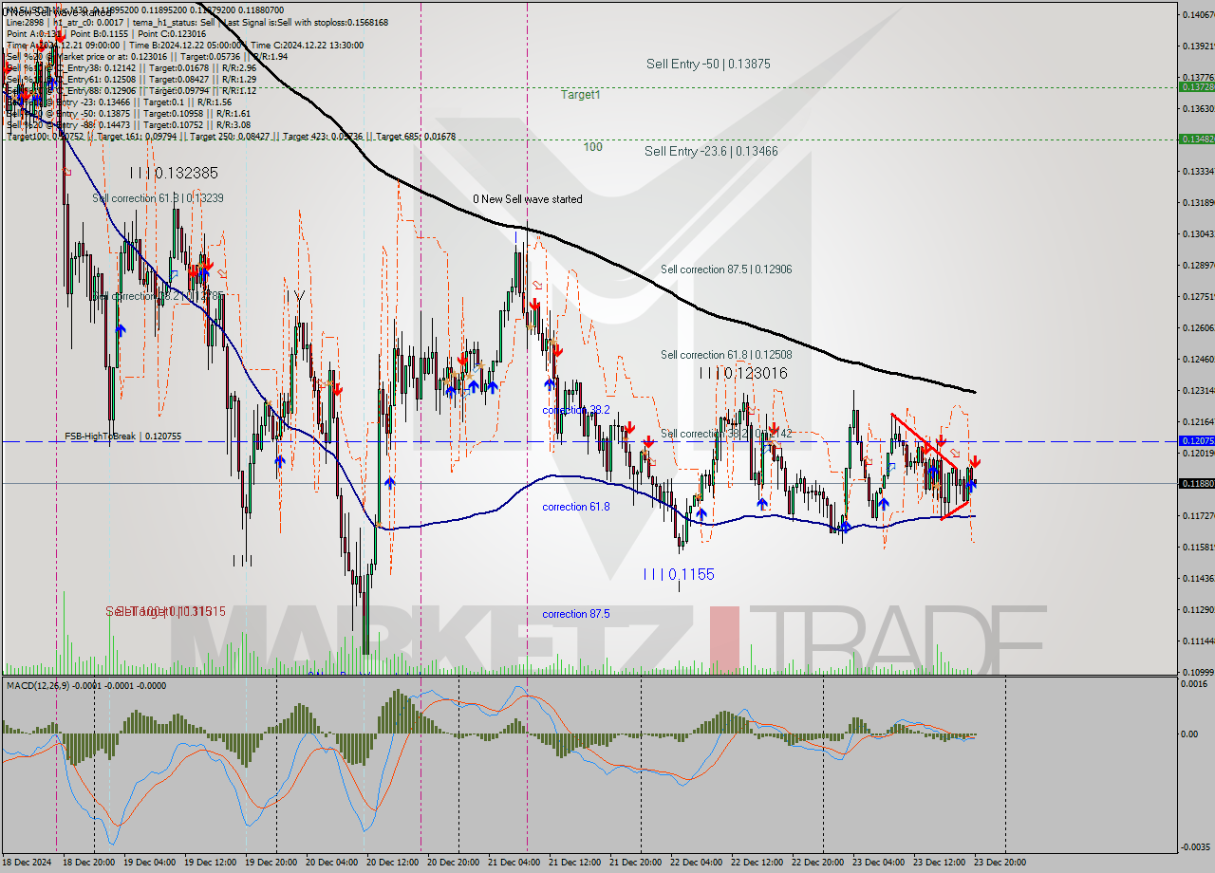Click the '22 Dec 20:00' time axis label
The width and height of the screenshot is (1215, 873).
click(819, 862)
